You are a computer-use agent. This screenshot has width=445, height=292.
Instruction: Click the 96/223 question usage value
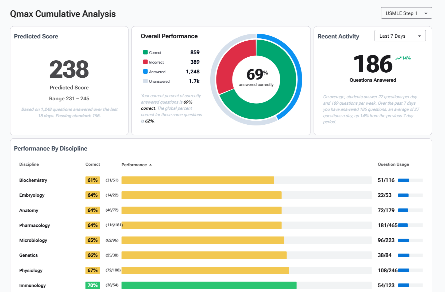386,240
